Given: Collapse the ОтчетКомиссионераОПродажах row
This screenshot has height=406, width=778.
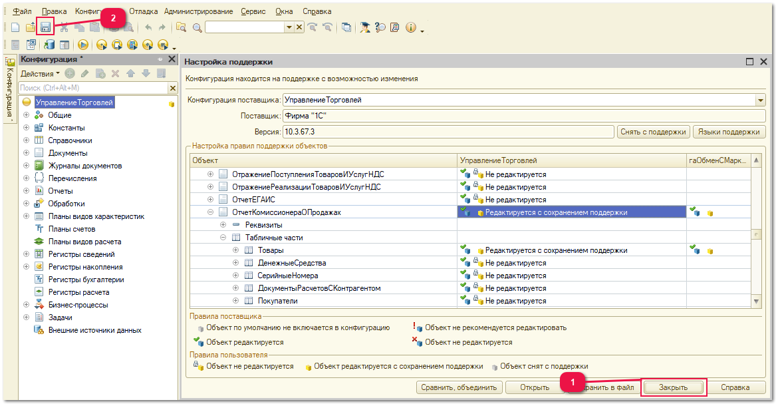Looking at the screenshot, I should click(x=210, y=212).
